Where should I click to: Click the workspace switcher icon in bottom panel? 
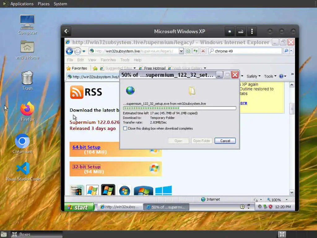[x=282, y=234]
